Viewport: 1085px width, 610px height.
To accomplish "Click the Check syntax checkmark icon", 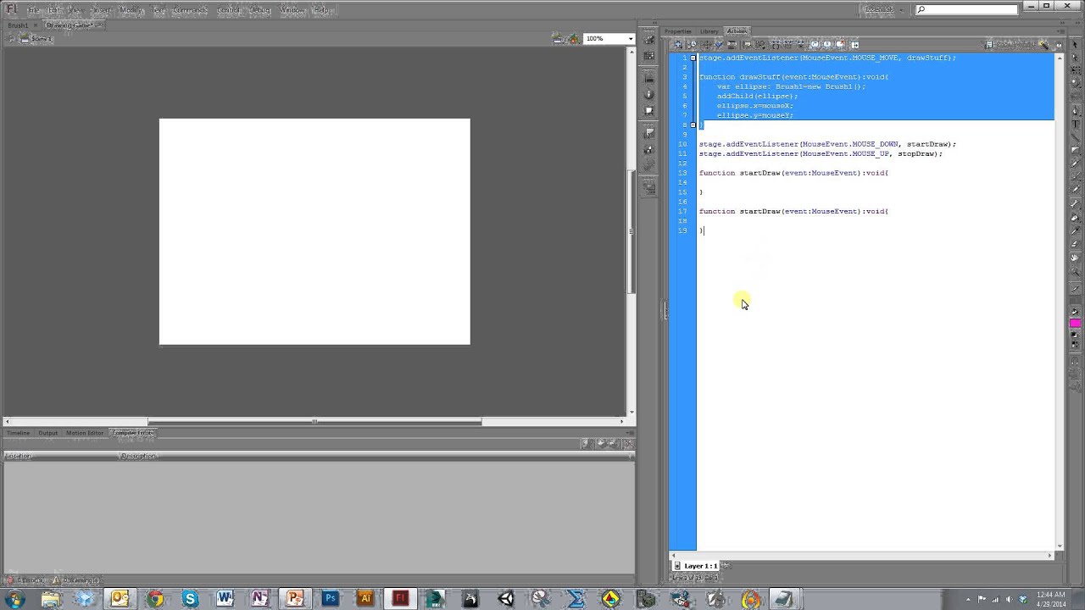I will pos(719,44).
